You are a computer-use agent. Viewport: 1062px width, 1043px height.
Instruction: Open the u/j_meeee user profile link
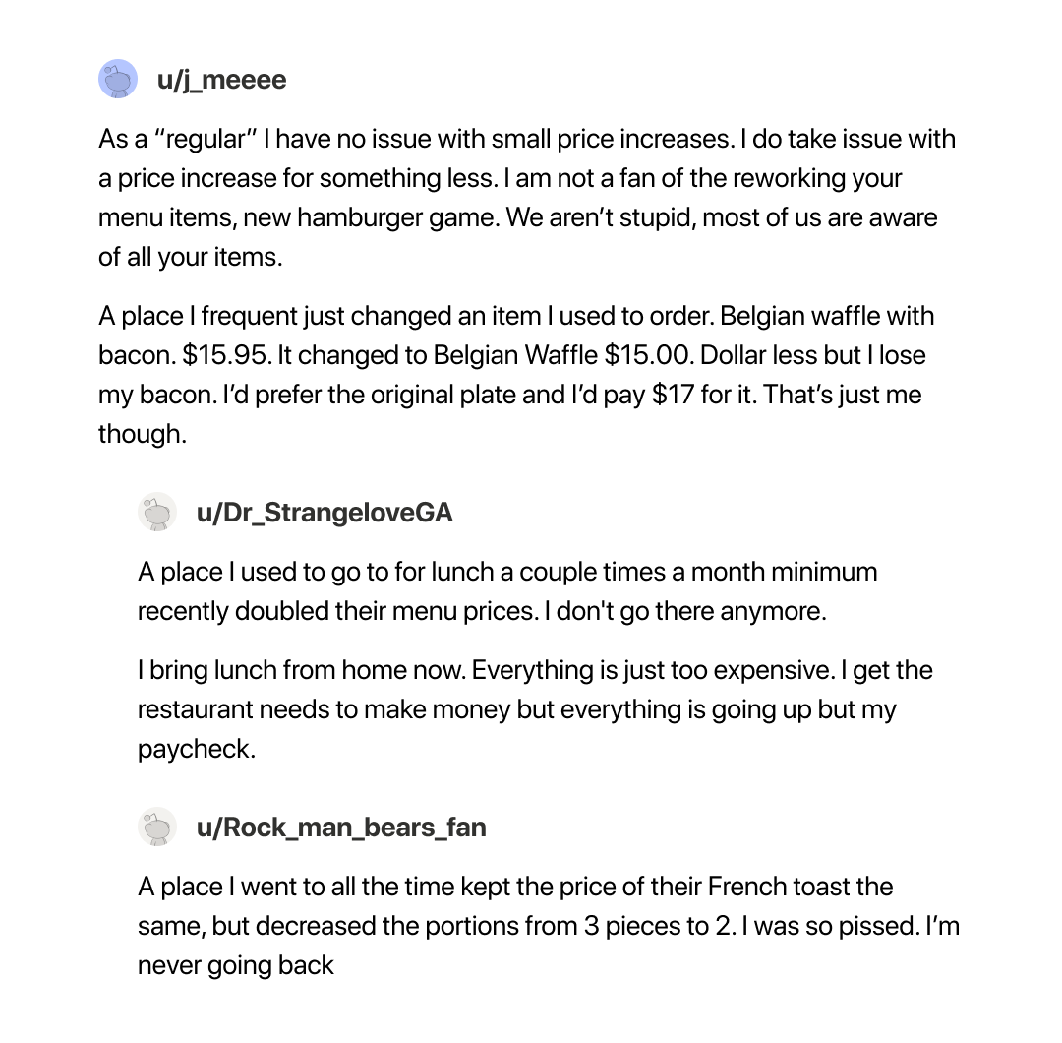(x=221, y=80)
